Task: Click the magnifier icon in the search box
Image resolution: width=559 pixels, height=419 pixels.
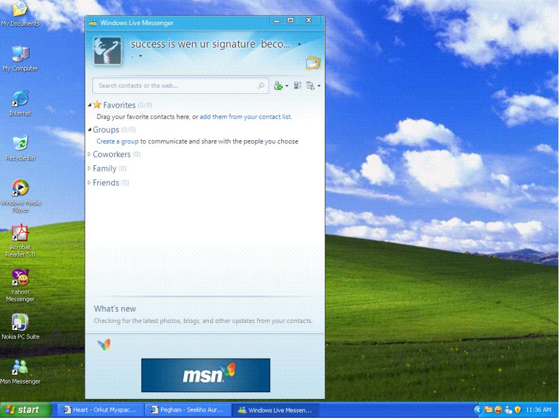Action: 261,85
